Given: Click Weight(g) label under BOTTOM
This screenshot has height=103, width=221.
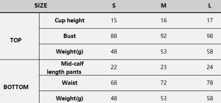Looking at the screenshot, I should (x=70, y=98).
